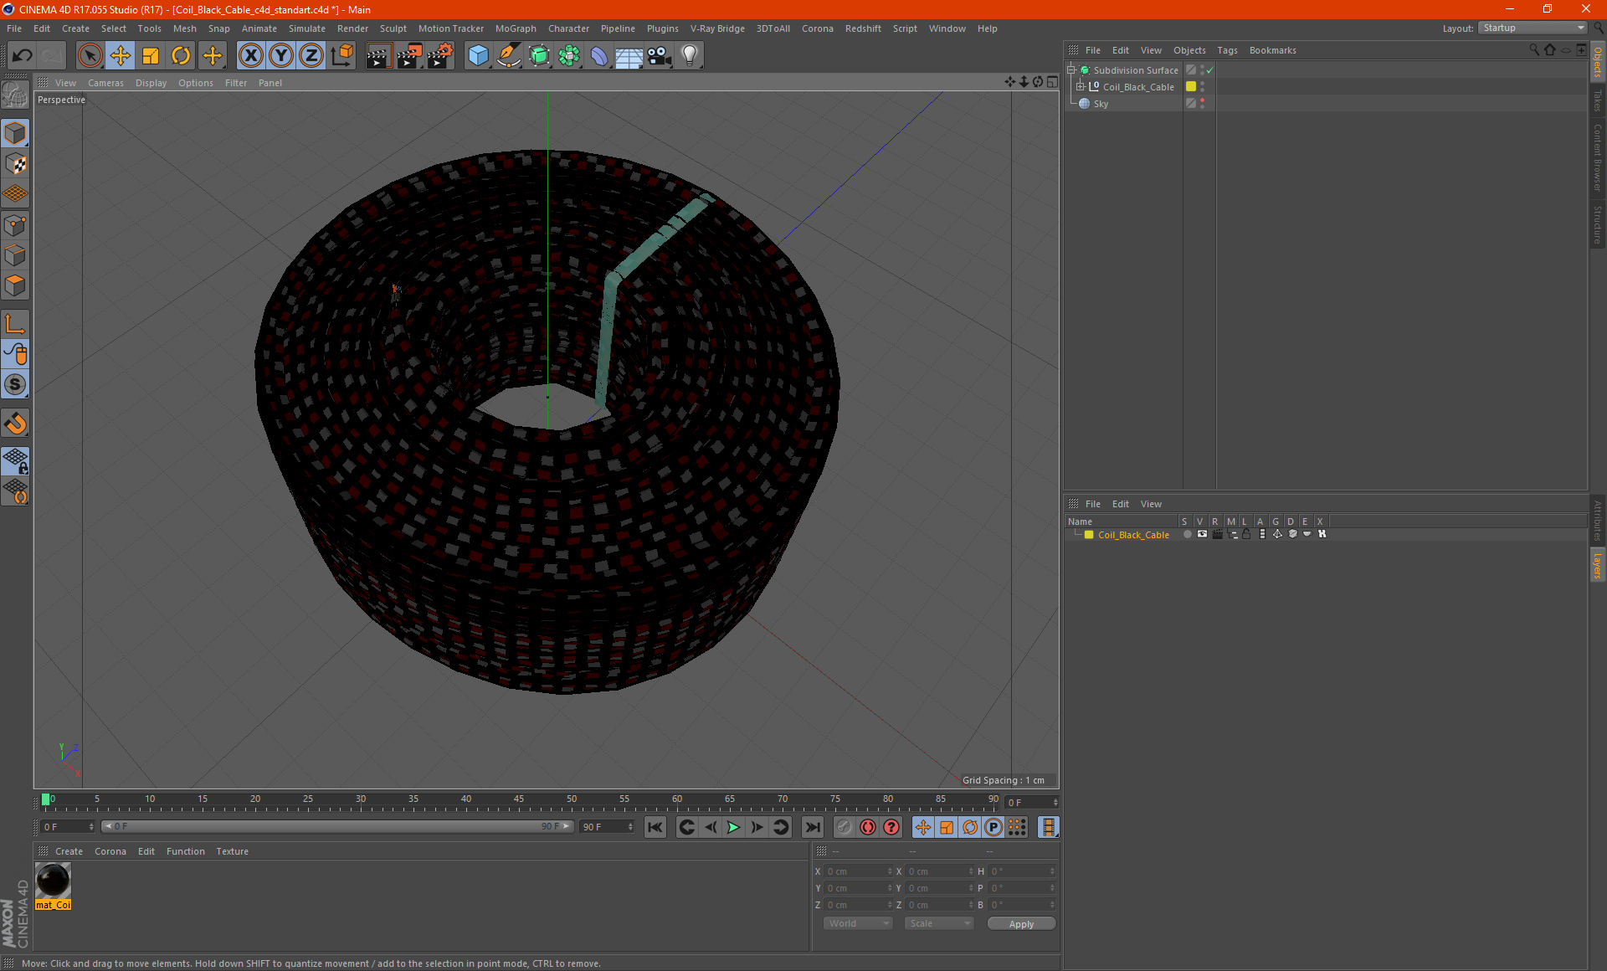Image resolution: width=1607 pixels, height=971 pixels.
Task: Add floor environment object icon
Action: (629, 56)
